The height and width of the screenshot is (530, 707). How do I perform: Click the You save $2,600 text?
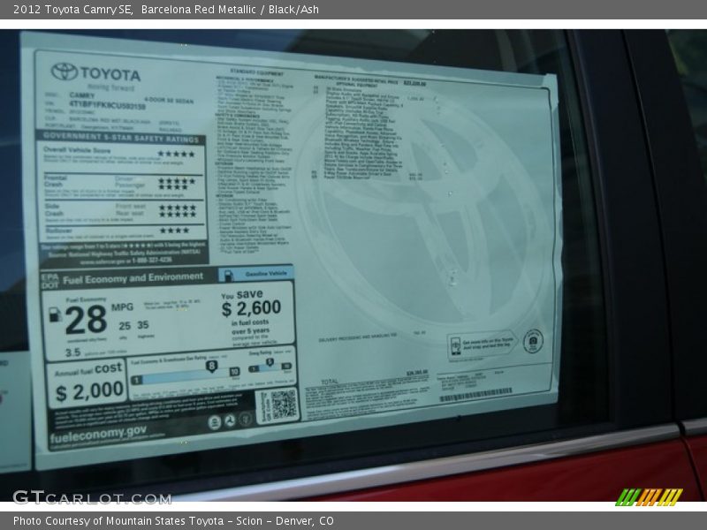pos(252,305)
